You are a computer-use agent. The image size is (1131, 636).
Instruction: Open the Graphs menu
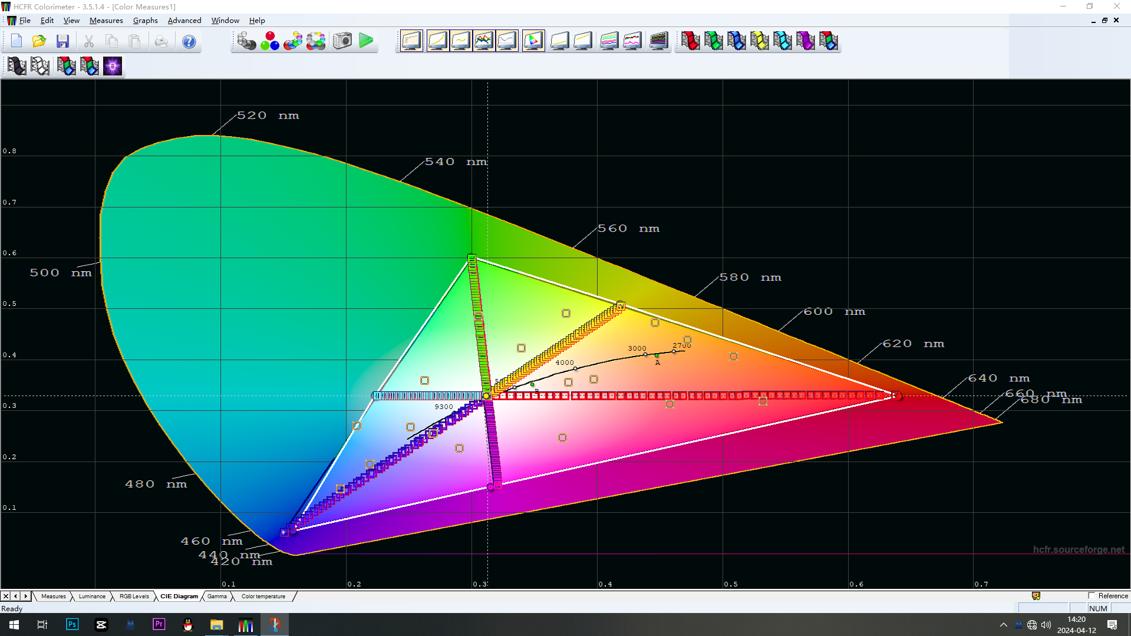[145, 20]
